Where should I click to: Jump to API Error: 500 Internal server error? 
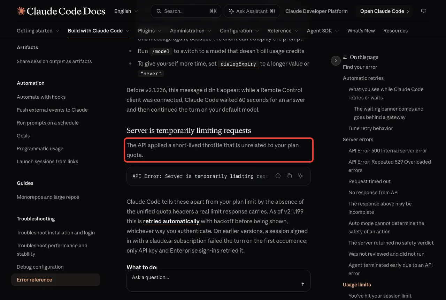pos(388,151)
